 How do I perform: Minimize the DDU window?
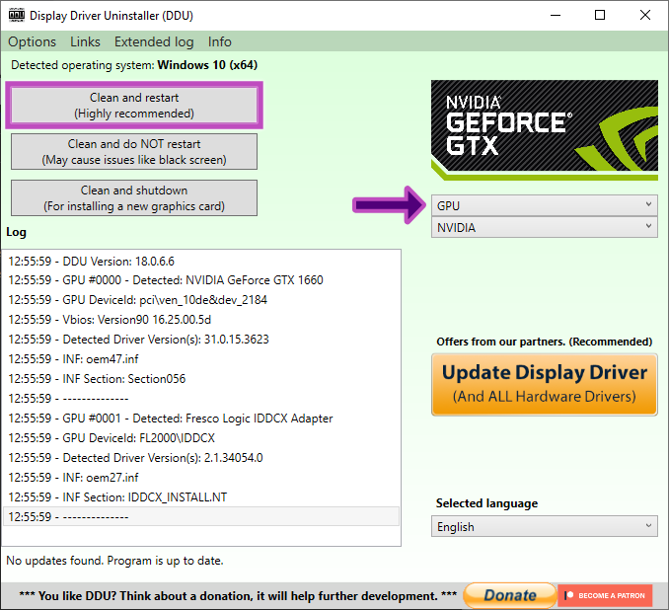point(555,15)
